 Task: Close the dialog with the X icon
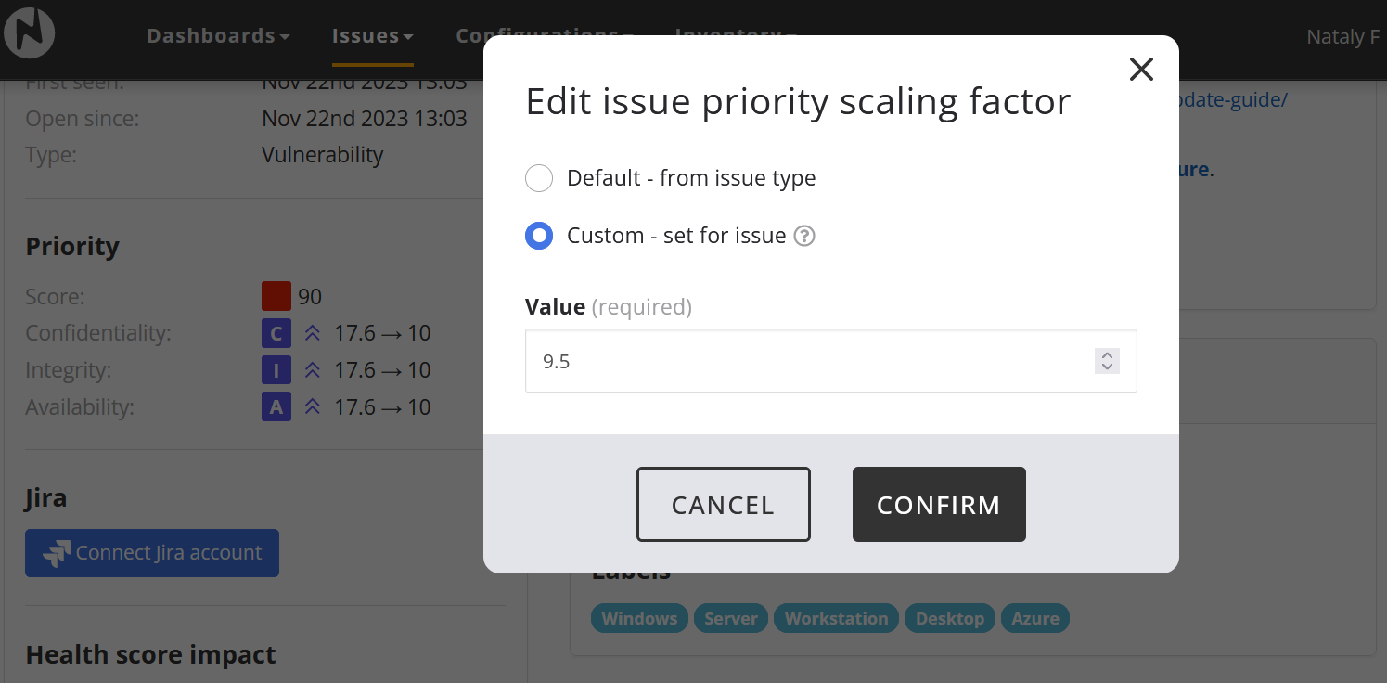(x=1141, y=69)
